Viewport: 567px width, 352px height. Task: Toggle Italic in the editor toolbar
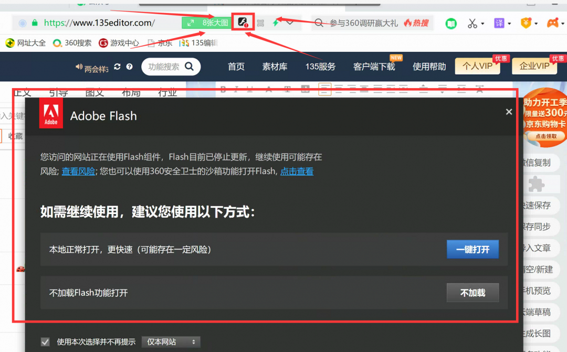pyautogui.click(x=236, y=89)
